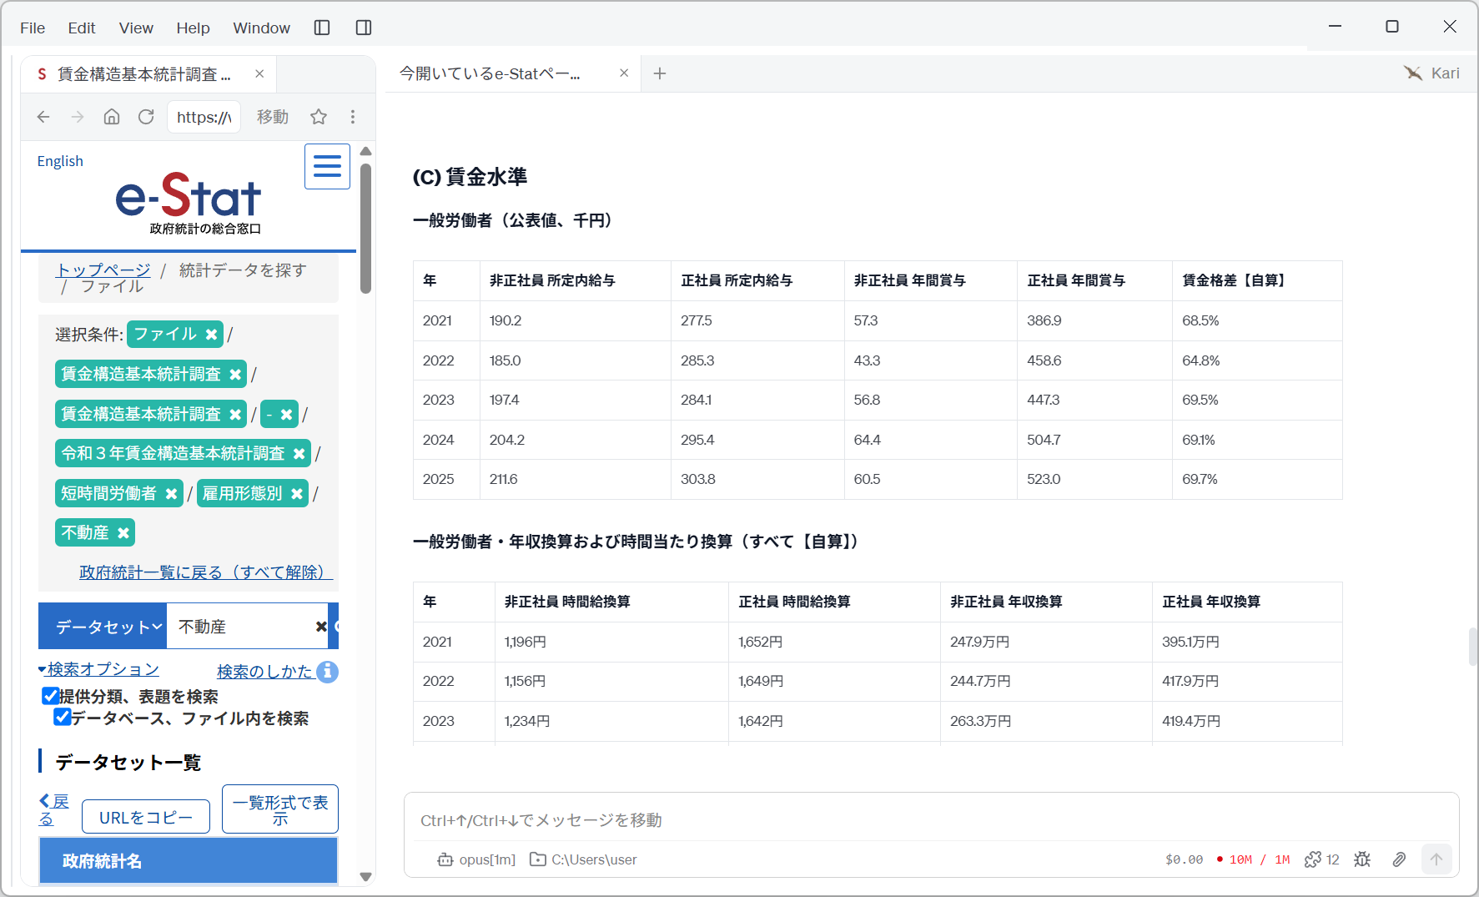Open a new tab with the plus button
Image resolution: width=1479 pixels, height=897 pixels.
tap(660, 73)
